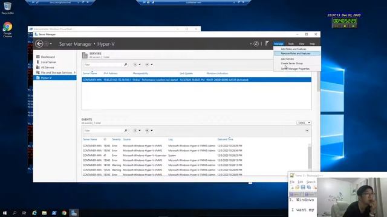This screenshot has height=217, width=387.
Task: Sort servers by Server Name column
Action: (90, 74)
